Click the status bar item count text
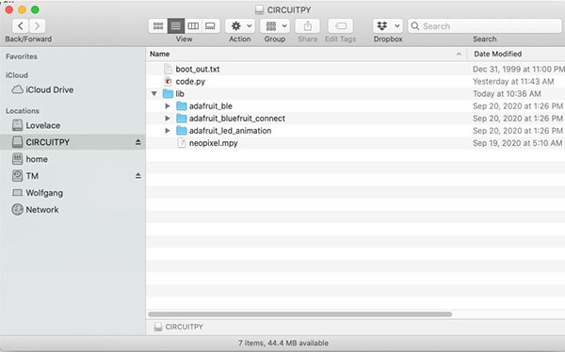Image resolution: width=565 pixels, height=352 pixels. coord(283,343)
